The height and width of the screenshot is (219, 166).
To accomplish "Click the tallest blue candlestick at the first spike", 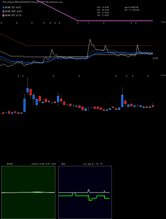I will tap(25, 105).
